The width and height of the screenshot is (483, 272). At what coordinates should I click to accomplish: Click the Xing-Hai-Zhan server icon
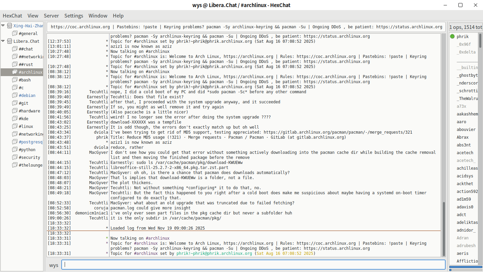tap(9, 26)
